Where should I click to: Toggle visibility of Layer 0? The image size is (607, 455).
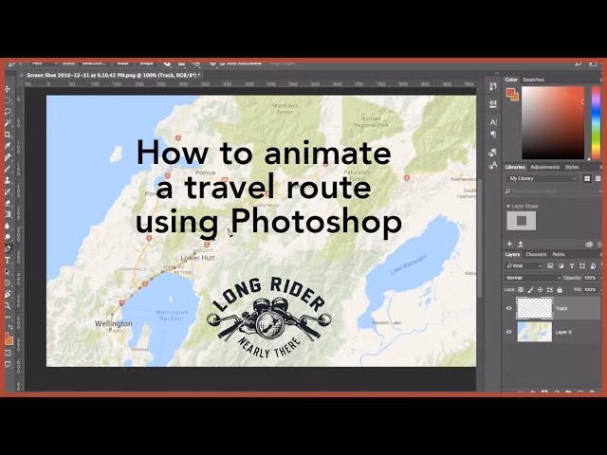(x=509, y=332)
